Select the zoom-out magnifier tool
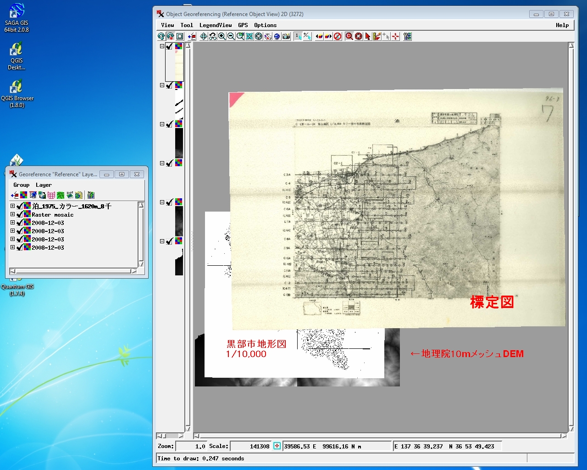587x470 pixels. click(230, 36)
